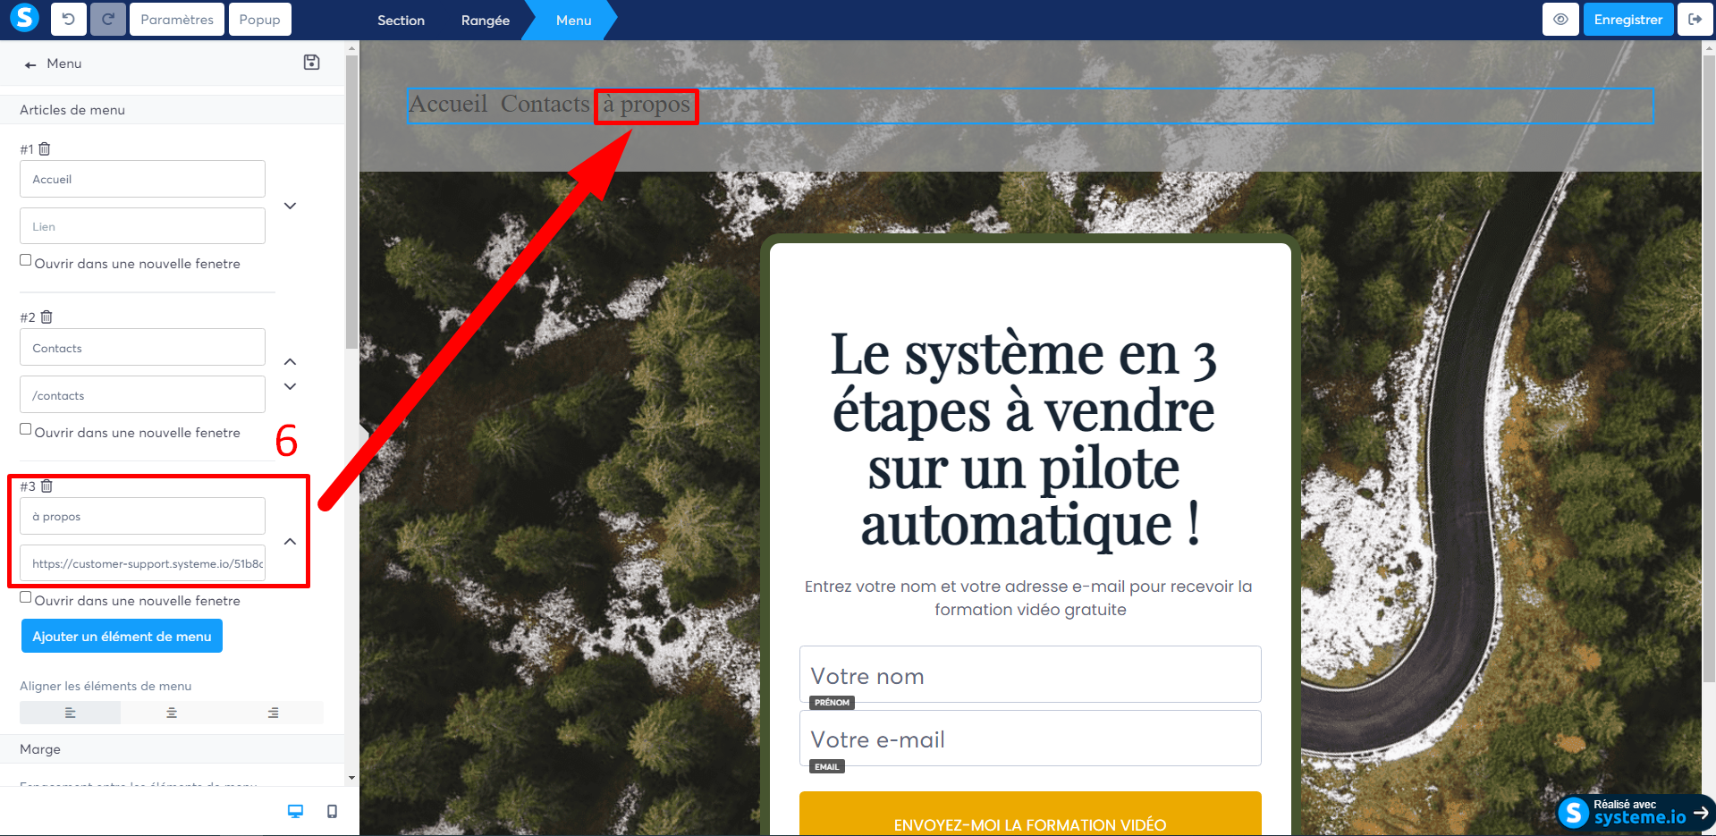Click the Votre nom field
This screenshot has width=1716, height=836.
(1030, 674)
